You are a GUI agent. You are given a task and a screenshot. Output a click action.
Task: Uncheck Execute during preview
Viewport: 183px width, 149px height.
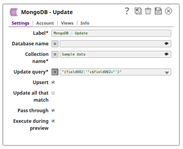(53, 121)
